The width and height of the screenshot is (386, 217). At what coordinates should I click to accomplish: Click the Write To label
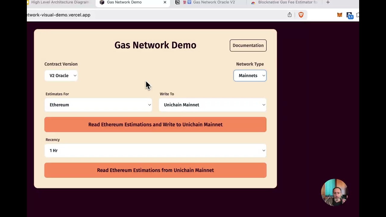click(x=167, y=94)
